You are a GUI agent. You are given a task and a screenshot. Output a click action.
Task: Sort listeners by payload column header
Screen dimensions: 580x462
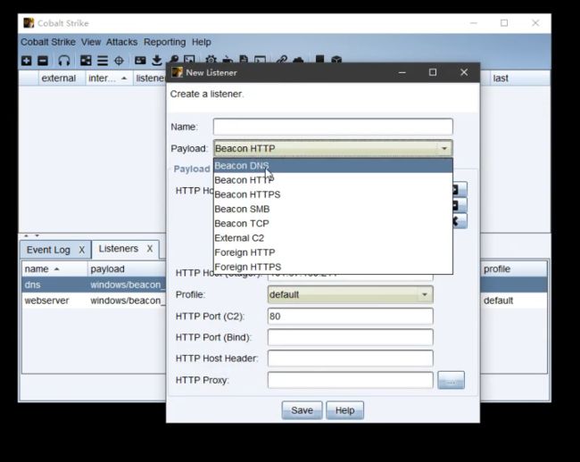coord(127,269)
